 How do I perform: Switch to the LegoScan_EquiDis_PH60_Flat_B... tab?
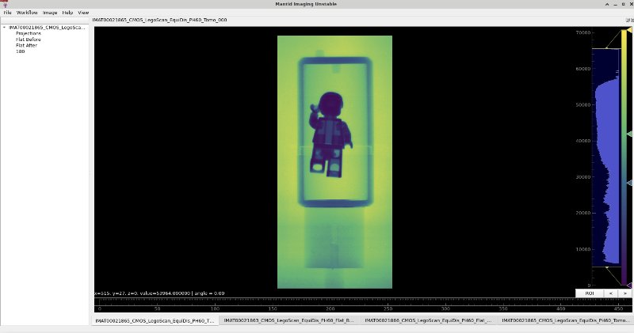click(288, 320)
